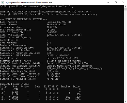Click the Local Time value Sat Feb 27
Image resolution: width=127 pixels, height=103 pixels.
coord(62,58)
